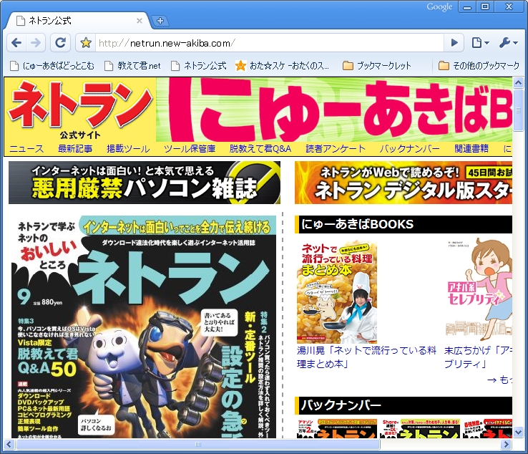The width and height of the screenshot is (528, 454).
Task: Open the 湯川晃「ネットで流行っている料理まとめ本」link
Action: tap(366, 357)
